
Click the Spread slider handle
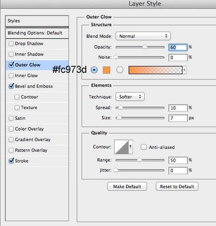tap(121, 107)
